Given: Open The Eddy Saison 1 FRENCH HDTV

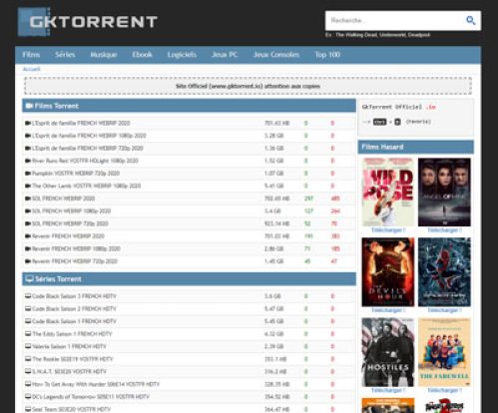Looking at the screenshot, I should [x=72, y=334].
